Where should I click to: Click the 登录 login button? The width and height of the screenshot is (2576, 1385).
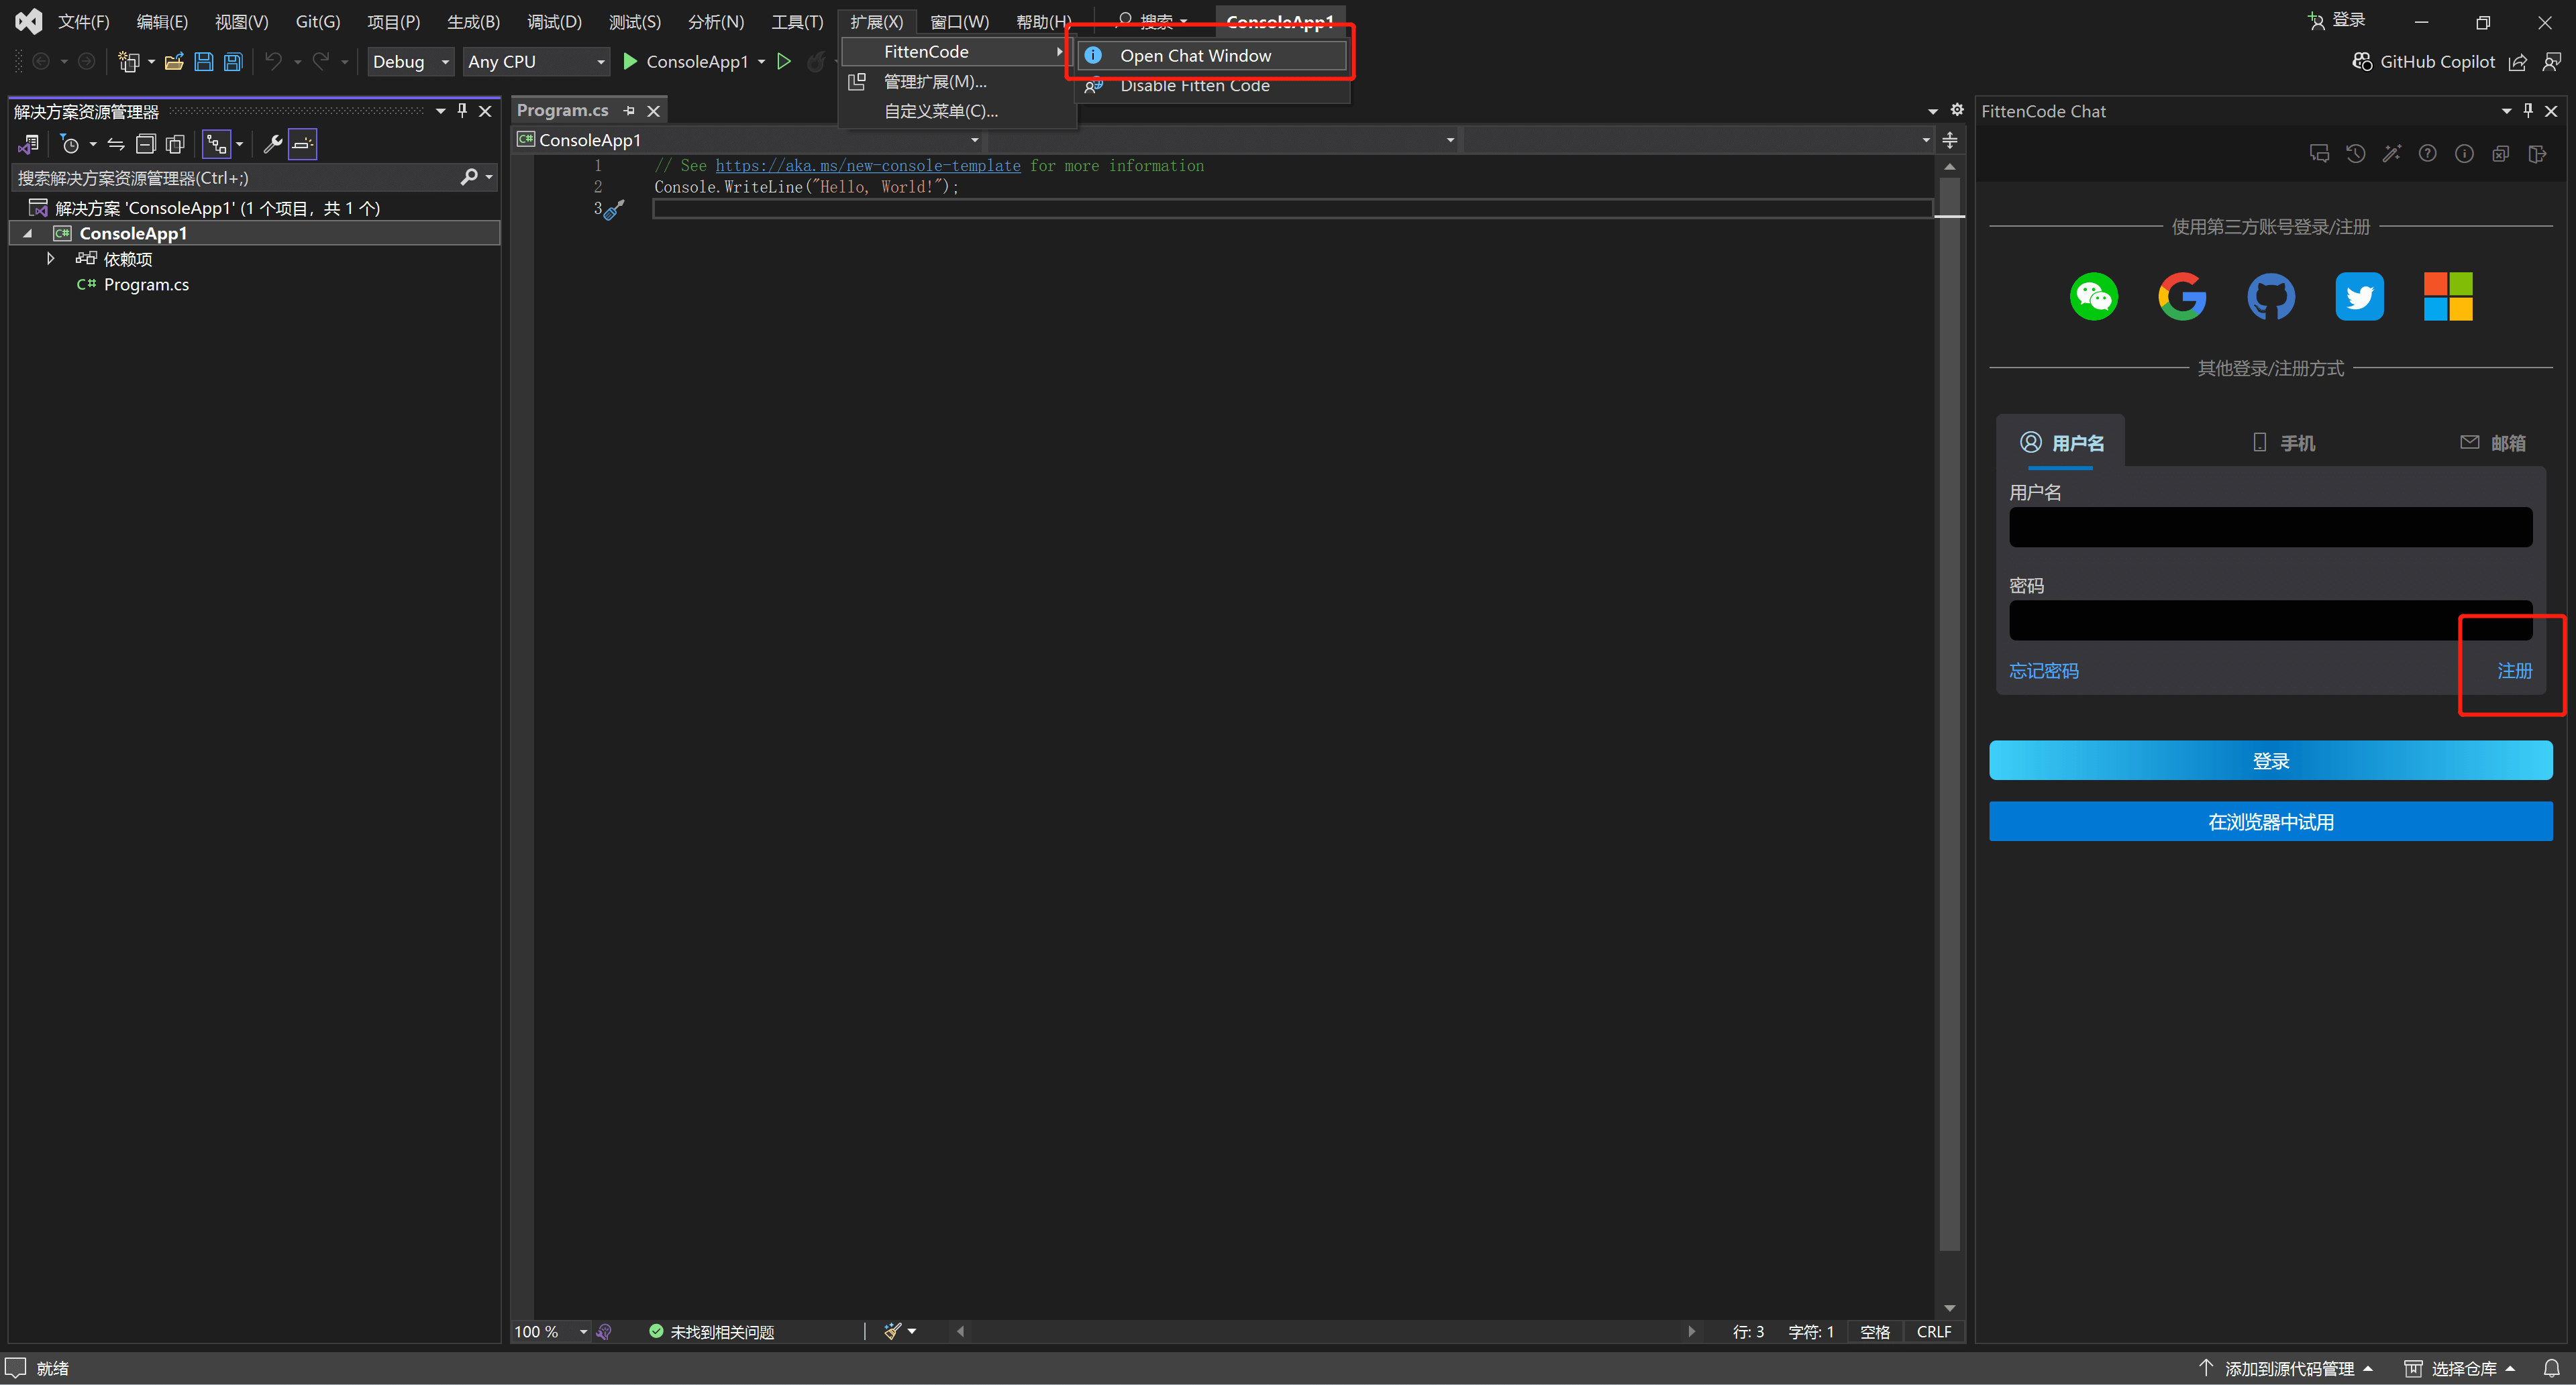click(x=2270, y=761)
